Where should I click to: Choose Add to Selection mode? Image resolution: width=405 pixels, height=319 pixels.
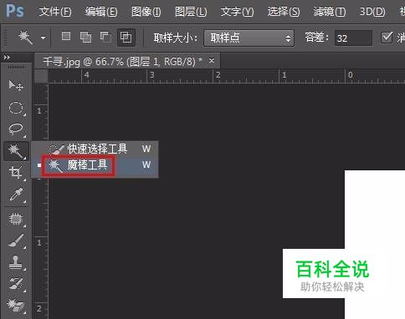[85, 37]
